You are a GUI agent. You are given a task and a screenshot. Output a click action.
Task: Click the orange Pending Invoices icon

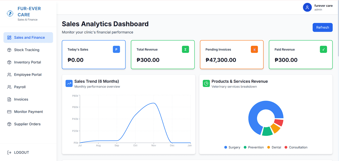pyautogui.click(x=254, y=49)
